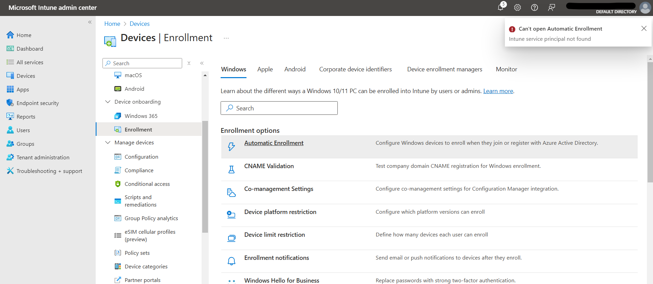The image size is (653, 284).
Task: Collapse the Manage devices section
Action: click(108, 142)
